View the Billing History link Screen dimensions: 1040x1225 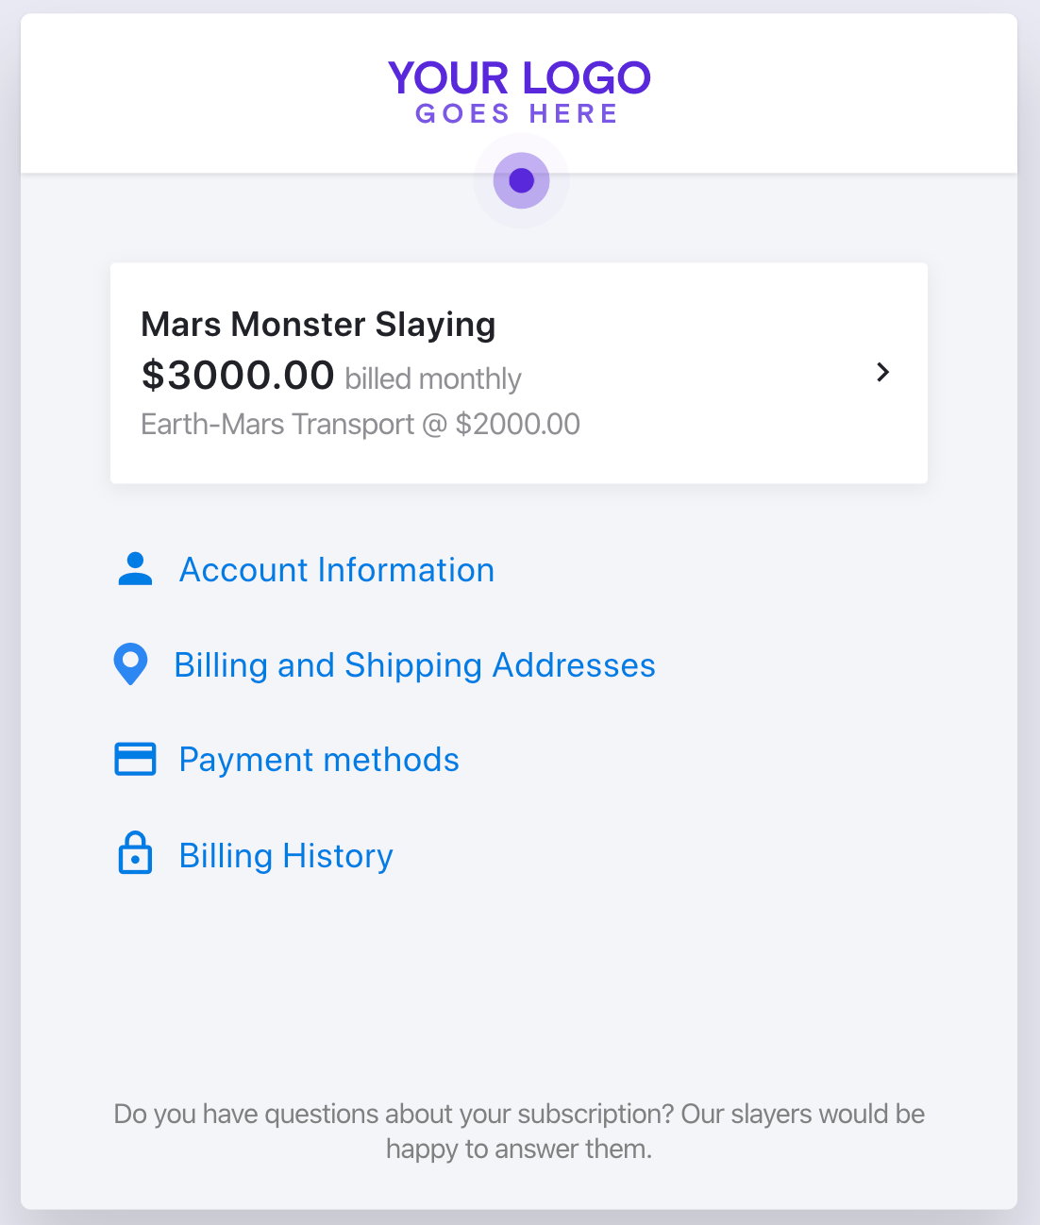(x=286, y=856)
